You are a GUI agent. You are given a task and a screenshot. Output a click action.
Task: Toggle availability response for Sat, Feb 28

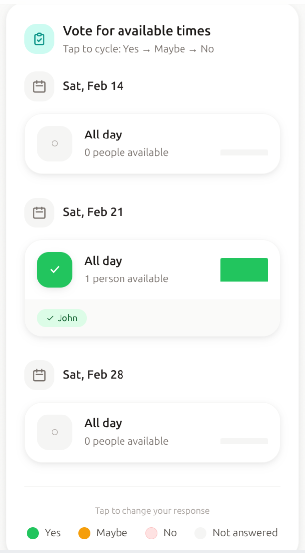tap(55, 432)
